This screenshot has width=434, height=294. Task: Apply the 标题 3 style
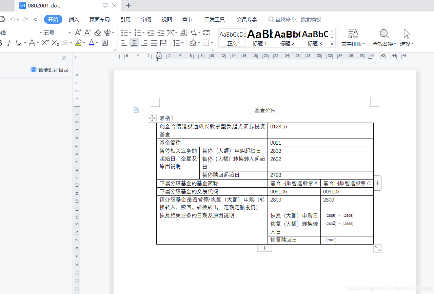pyautogui.click(x=315, y=38)
